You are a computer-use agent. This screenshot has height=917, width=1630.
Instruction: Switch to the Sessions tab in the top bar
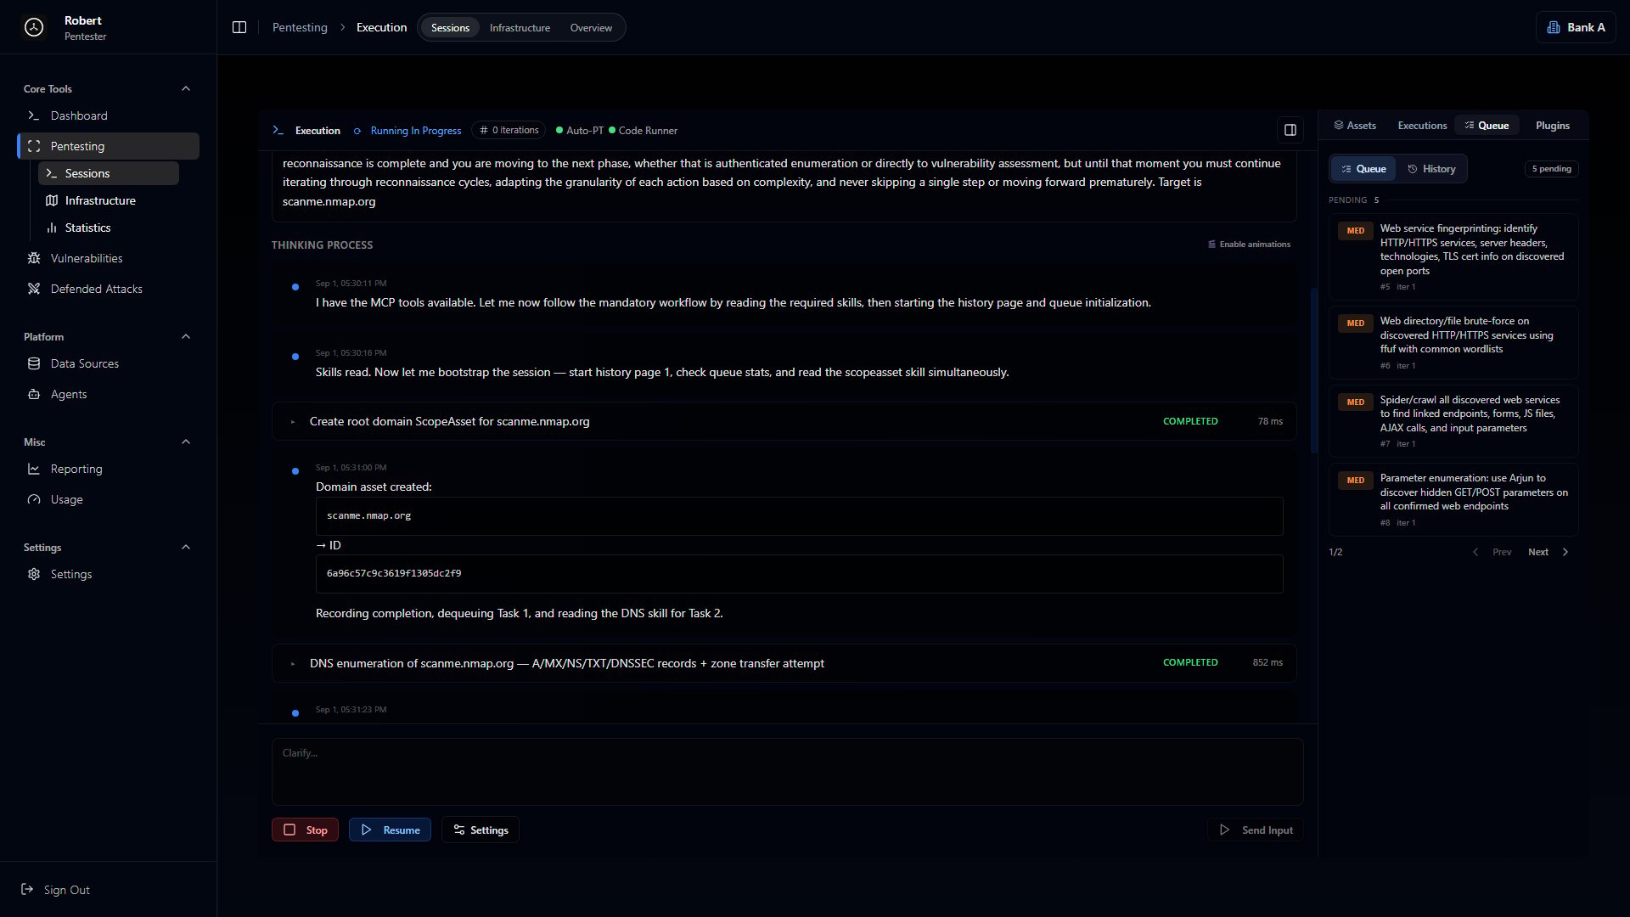click(450, 27)
